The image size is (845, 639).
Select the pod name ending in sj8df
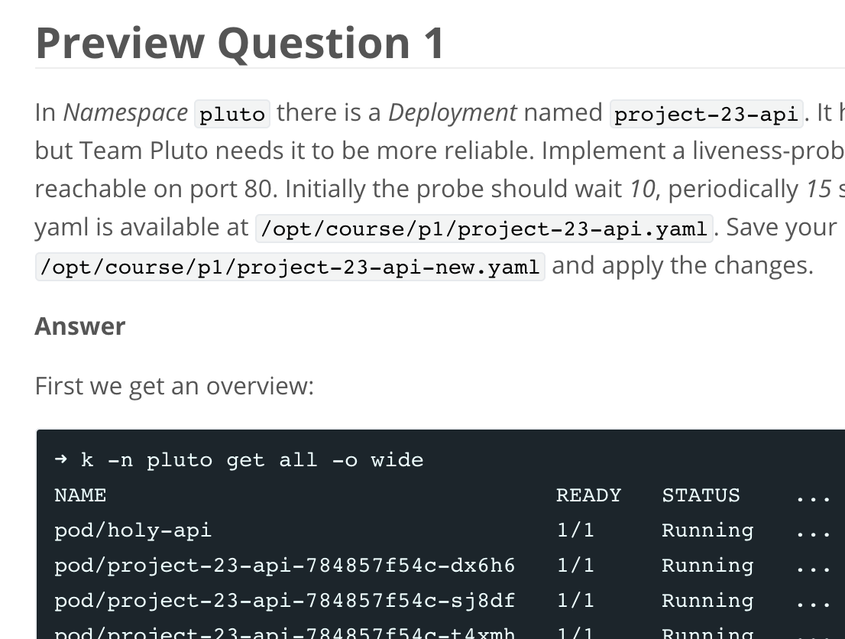tap(284, 601)
